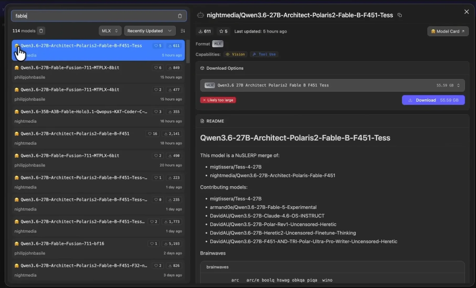Click the model list scrollbar
476x288 pixels.
tap(188, 52)
